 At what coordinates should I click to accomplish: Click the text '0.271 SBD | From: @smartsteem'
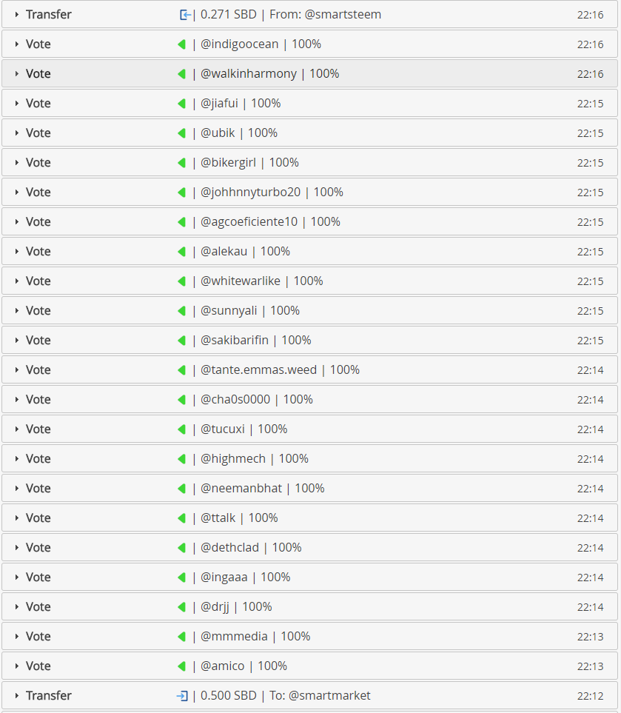pos(291,15)
